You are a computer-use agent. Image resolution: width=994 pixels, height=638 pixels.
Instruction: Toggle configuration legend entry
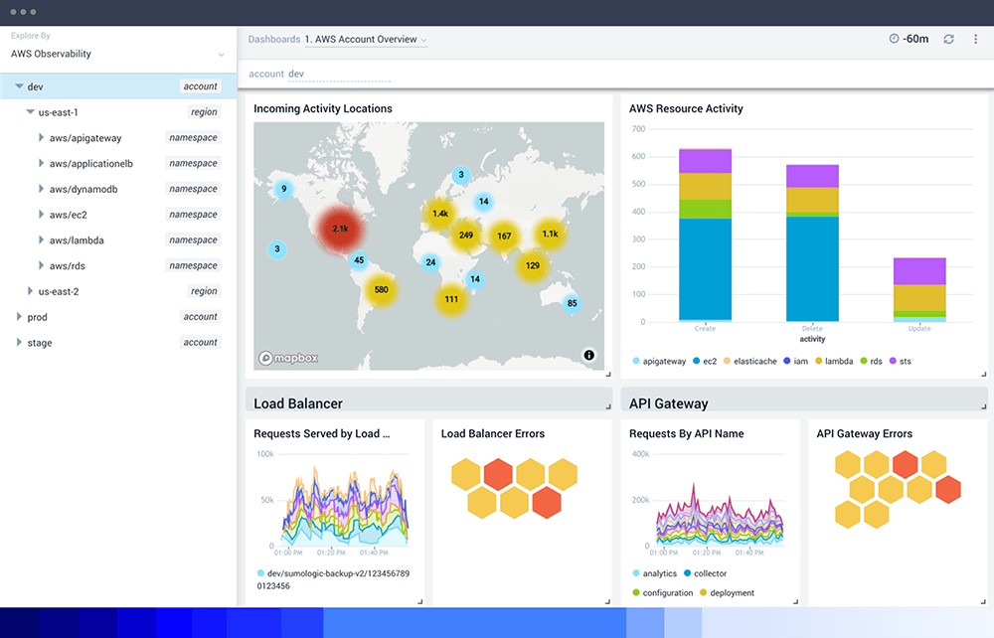coord(662,593)
